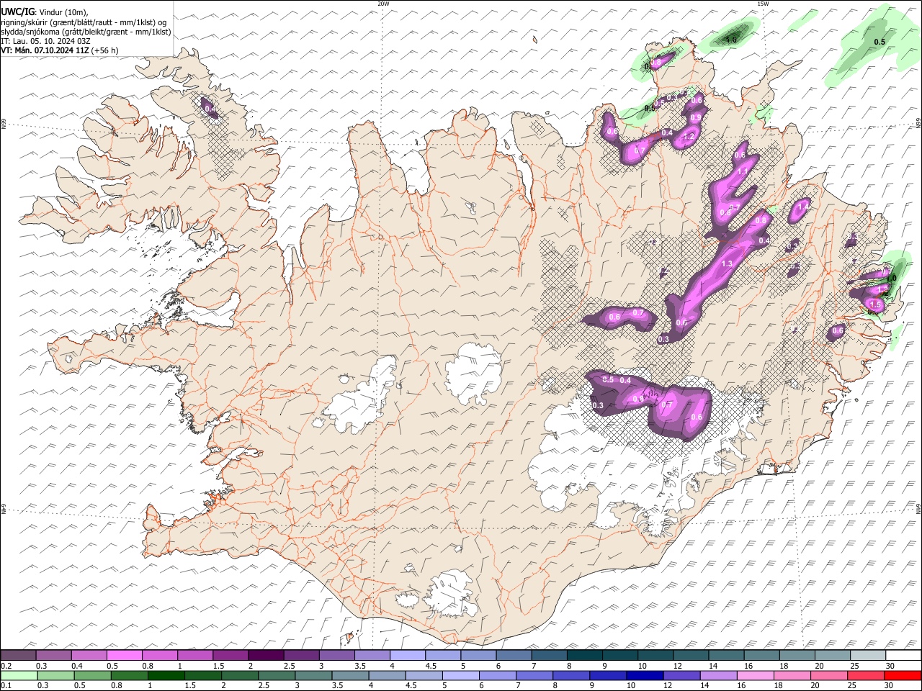The width and height of the screenshot is (922, 691).
Task: Click the '30' label on snow legend row
Action: pyautogui.click(x=890, y=666)
